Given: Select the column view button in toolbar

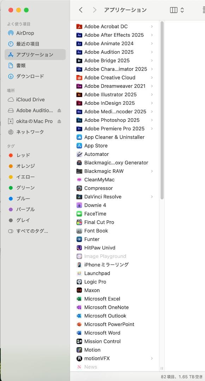Looking at the screenshot, I should (174, 10).
